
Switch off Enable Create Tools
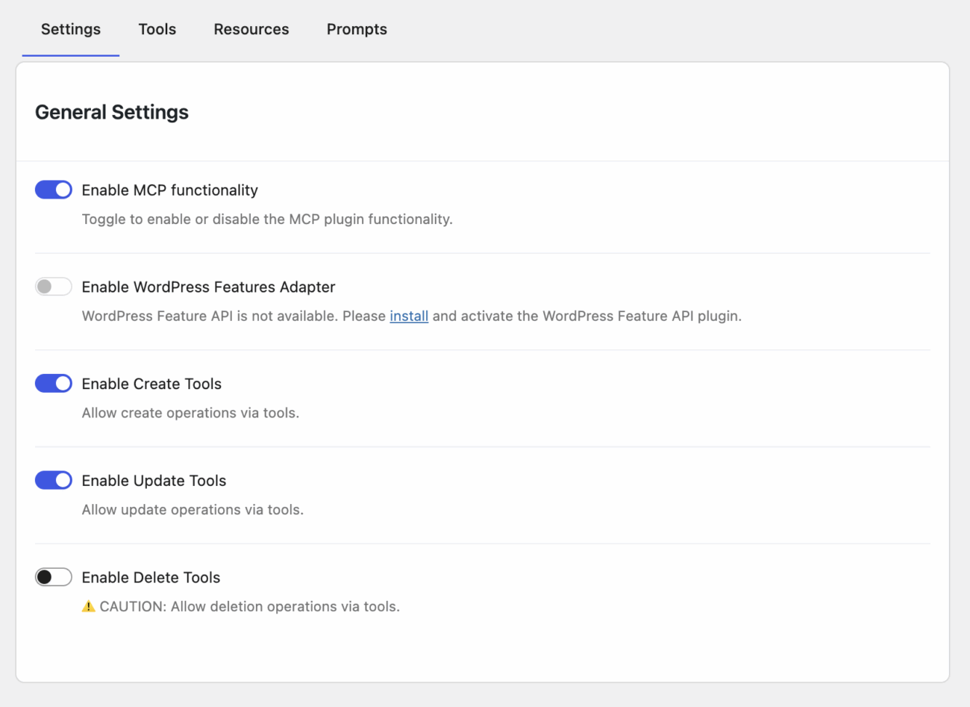(53, 383)
